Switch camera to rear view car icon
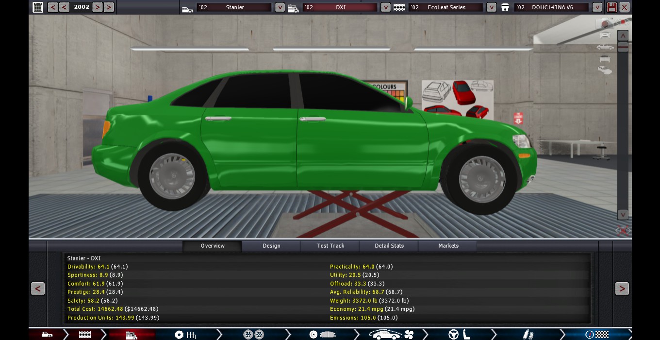This screenshot has height=340, width=660. pyautogui.click(x=605, y=59)
